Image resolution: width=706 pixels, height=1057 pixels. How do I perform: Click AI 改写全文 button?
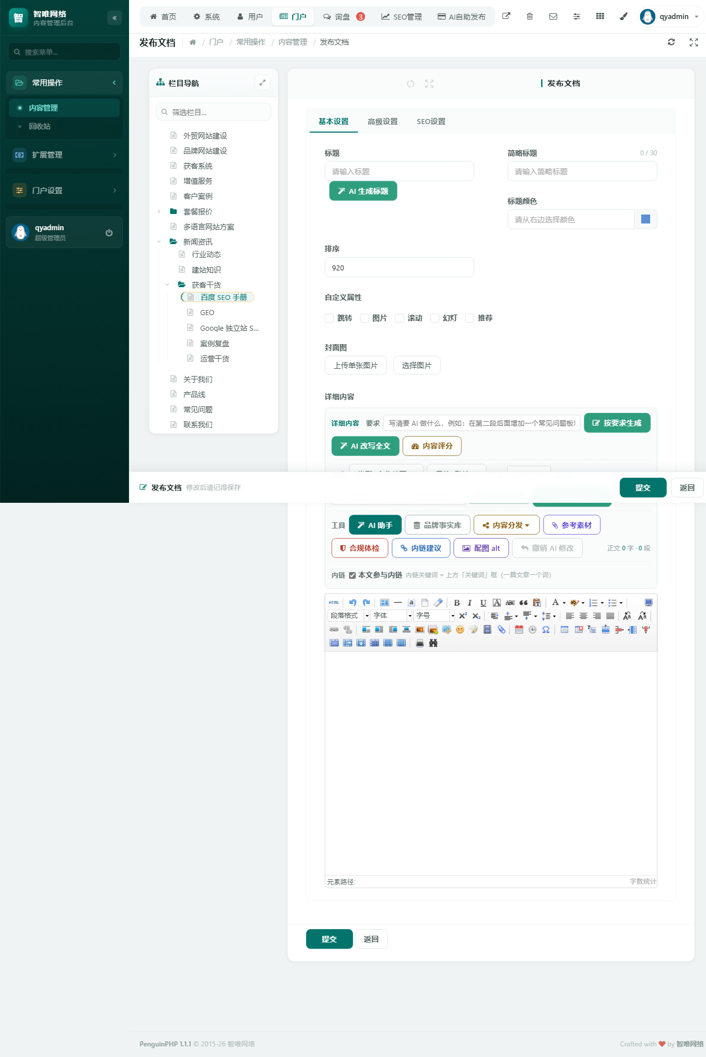[x=365, y=446]
